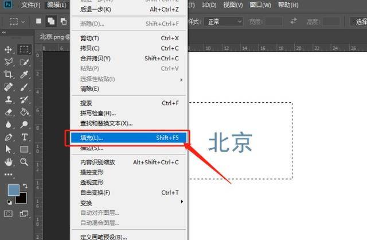
Task: Select the Paint Bucket tool
Action: 25,111
